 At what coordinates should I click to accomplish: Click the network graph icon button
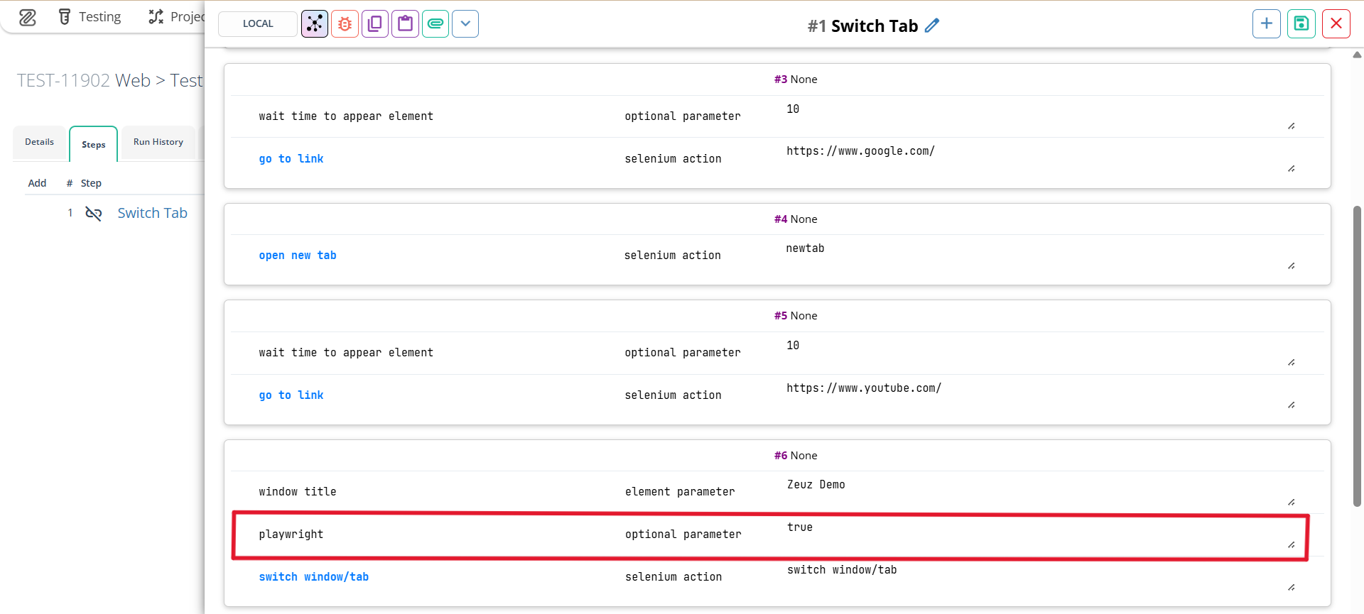pyautogui.click(x=314, y=23)
